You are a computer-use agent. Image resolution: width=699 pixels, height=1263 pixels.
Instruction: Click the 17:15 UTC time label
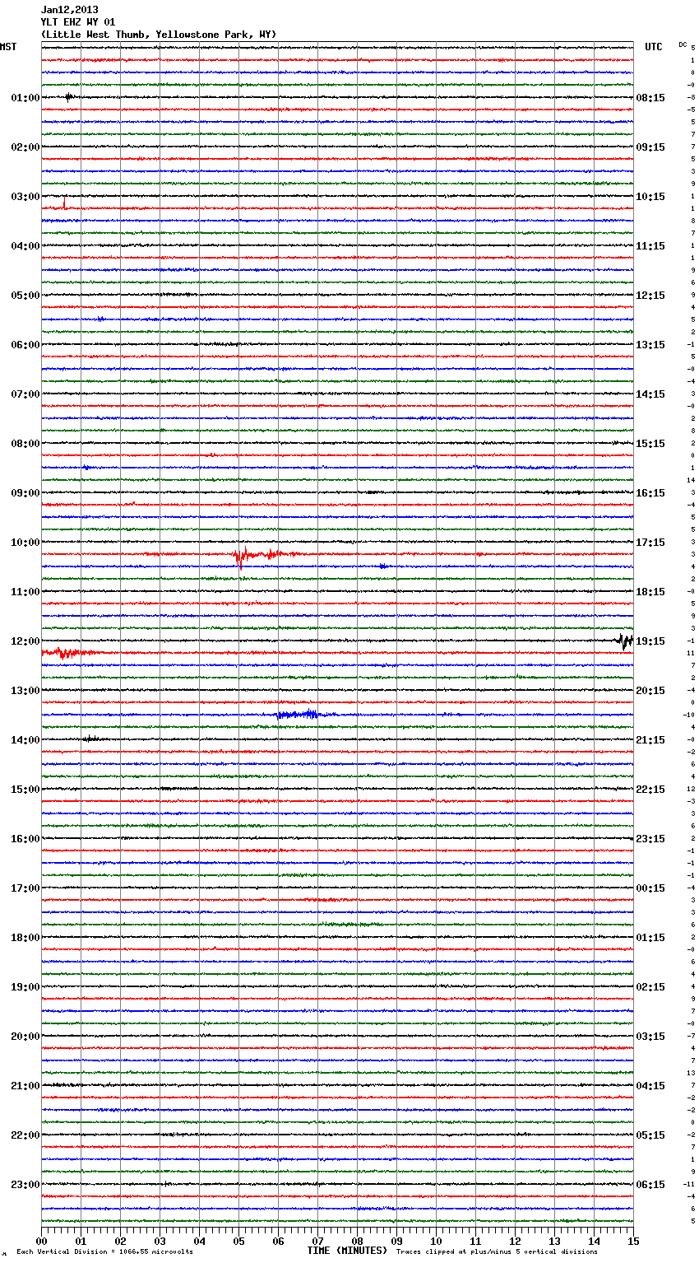(650, 543)
